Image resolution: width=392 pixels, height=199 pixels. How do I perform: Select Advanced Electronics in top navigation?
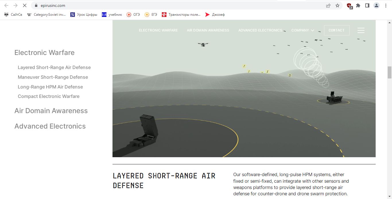click(260, 30)
